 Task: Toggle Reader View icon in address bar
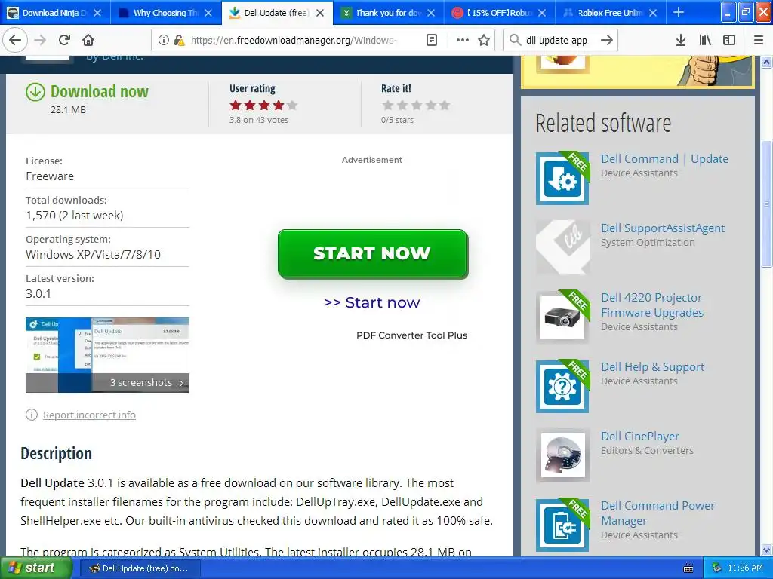(432, 41)
